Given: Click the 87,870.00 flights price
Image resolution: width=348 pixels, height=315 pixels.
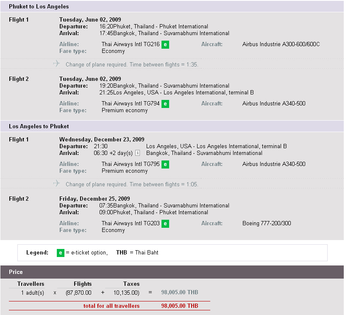Looking at the screenshot, I should (x=78, y=293).
